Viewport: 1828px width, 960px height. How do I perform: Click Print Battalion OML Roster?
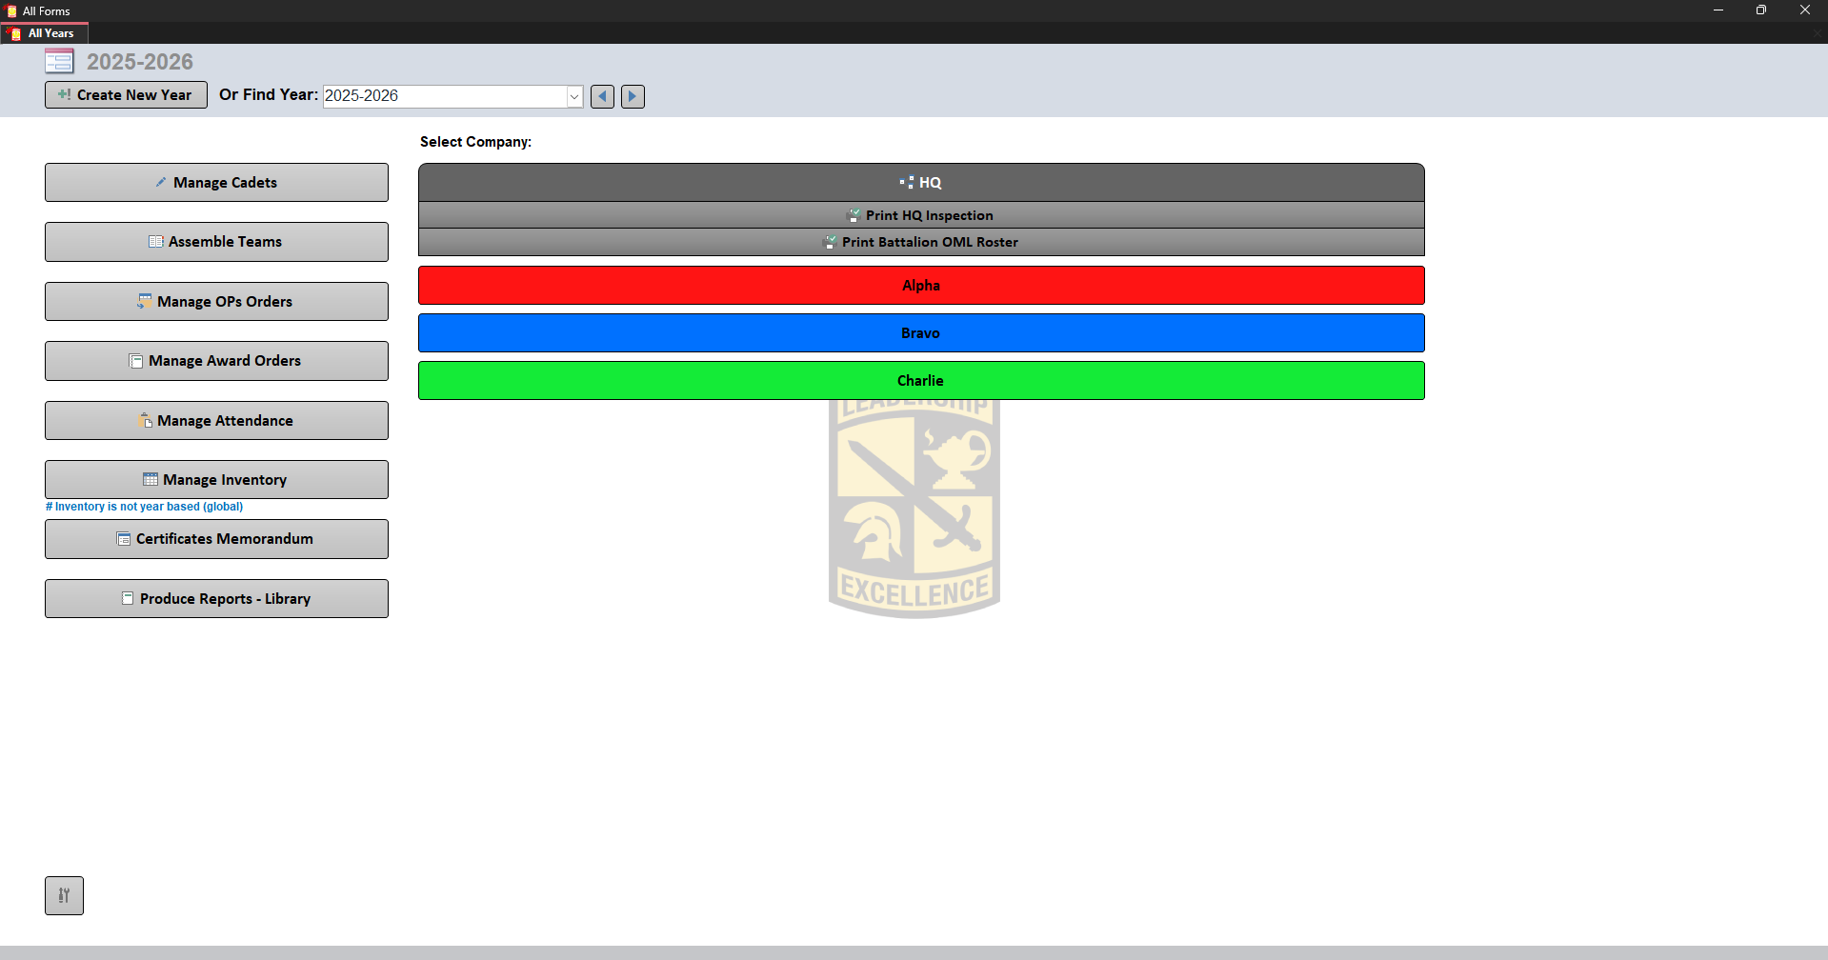pyautogui.click(x=921, y=242)
